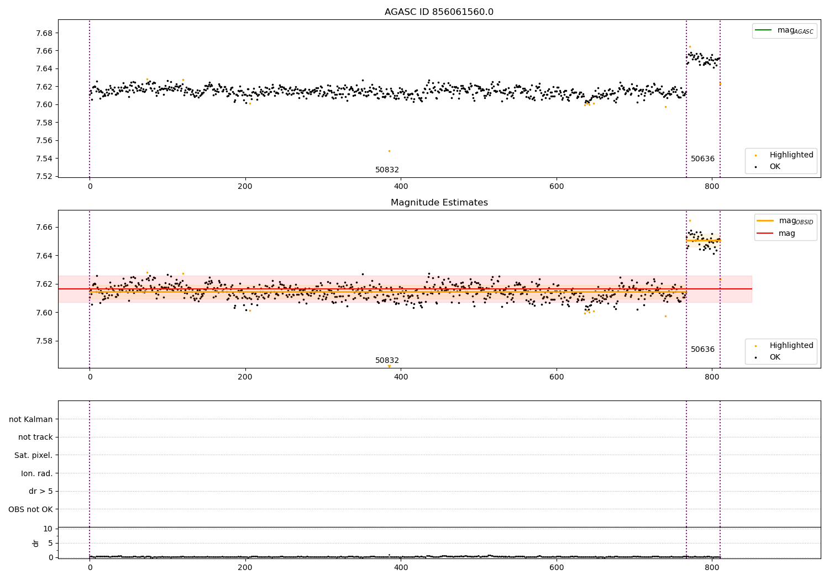This screenshot has width=829, height=580.
Task: Click y-axis tick "7.52" in AGASC ID plot
Action: point(44,177)
